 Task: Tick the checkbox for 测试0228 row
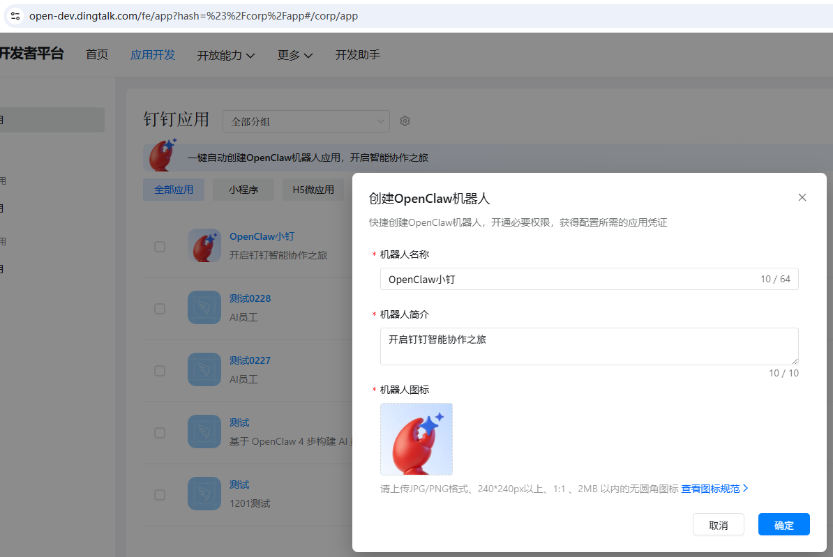click(159, 309)
